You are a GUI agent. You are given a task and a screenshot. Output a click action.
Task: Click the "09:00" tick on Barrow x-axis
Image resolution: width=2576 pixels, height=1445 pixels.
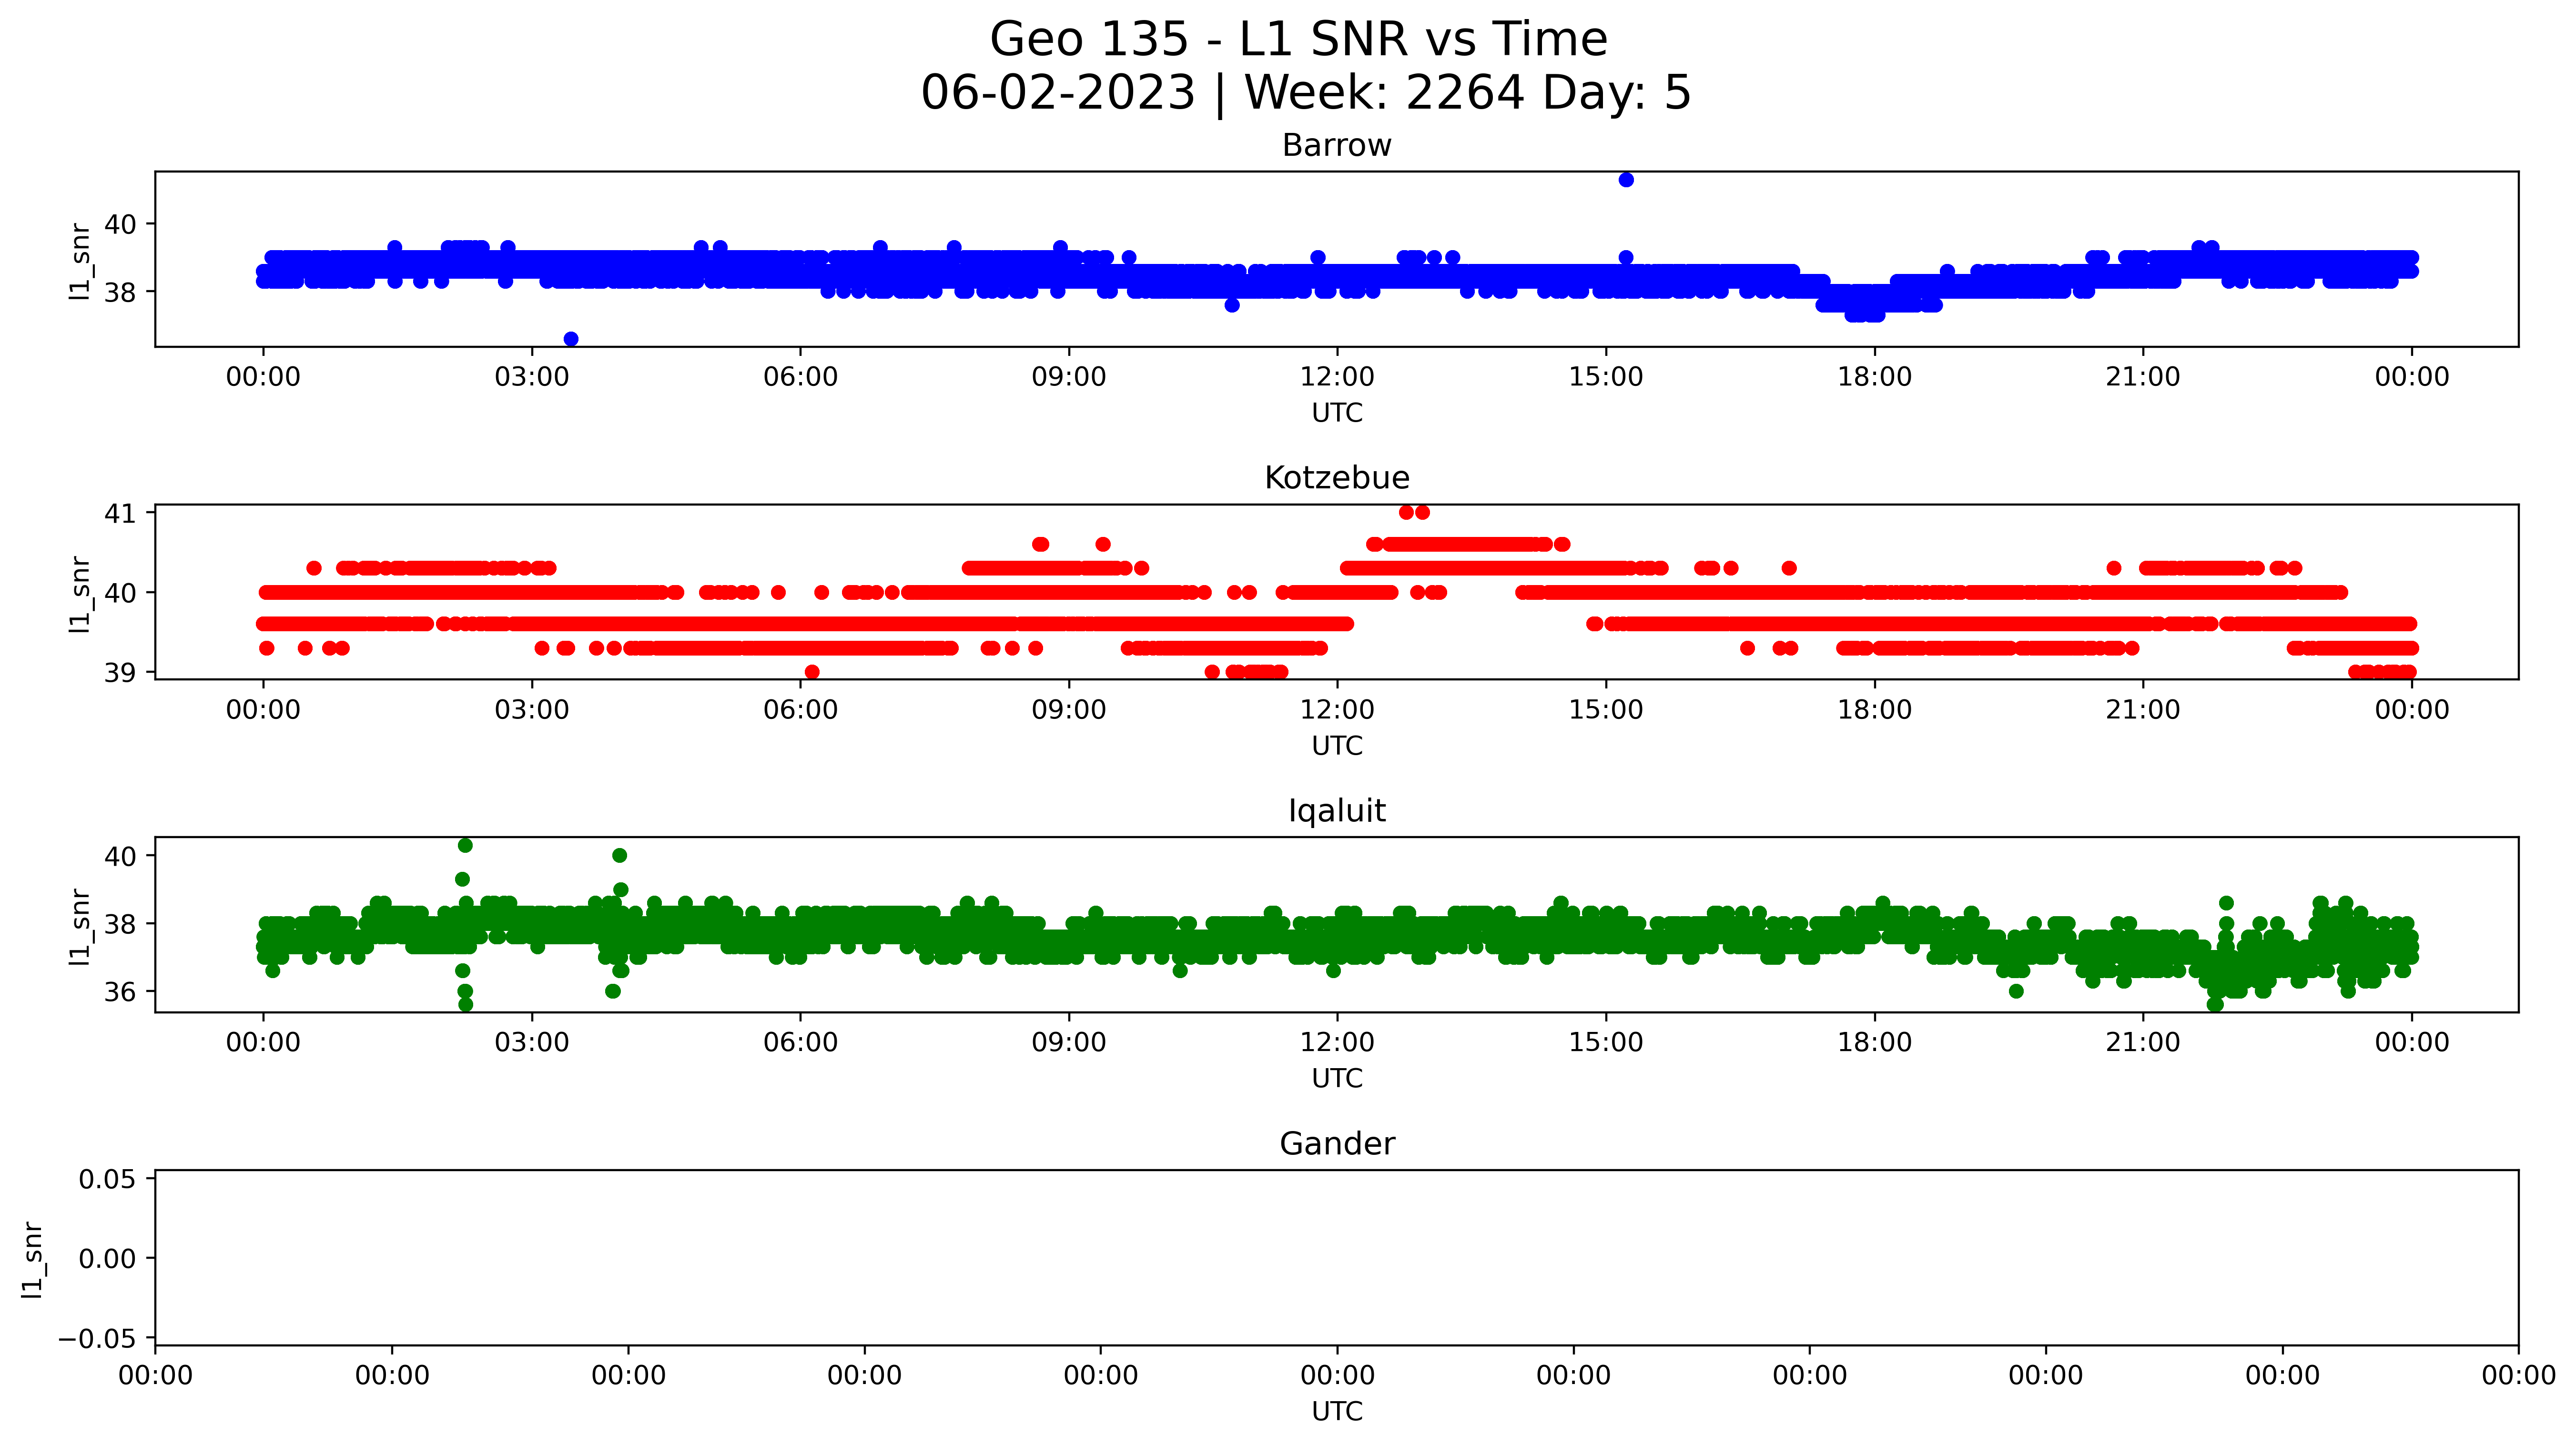click(x=1069, y=377)
